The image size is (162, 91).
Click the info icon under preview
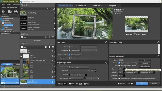(143, 34)
